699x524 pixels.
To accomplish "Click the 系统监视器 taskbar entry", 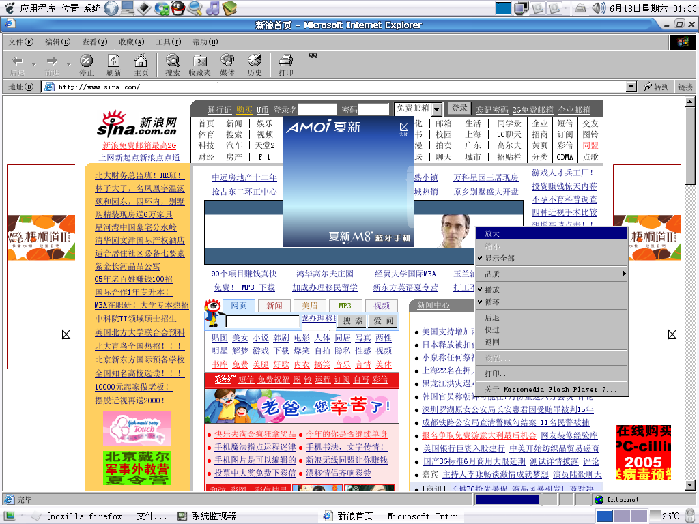I will [206, 516].
